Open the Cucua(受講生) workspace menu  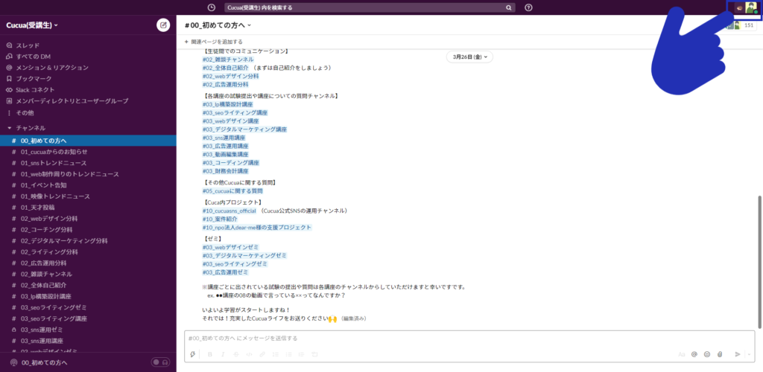click(x=32, y=25)
